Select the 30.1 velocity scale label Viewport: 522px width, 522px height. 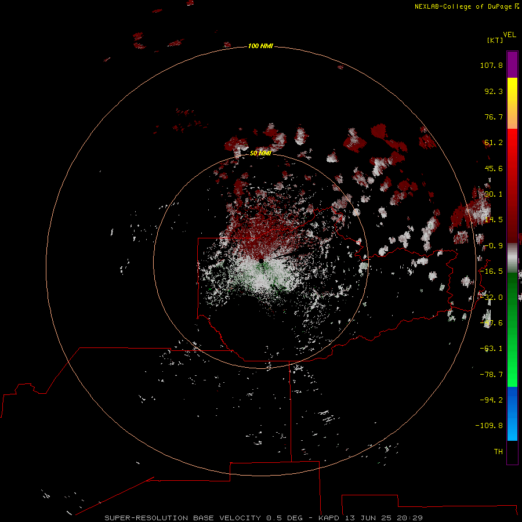pos(494,194)
